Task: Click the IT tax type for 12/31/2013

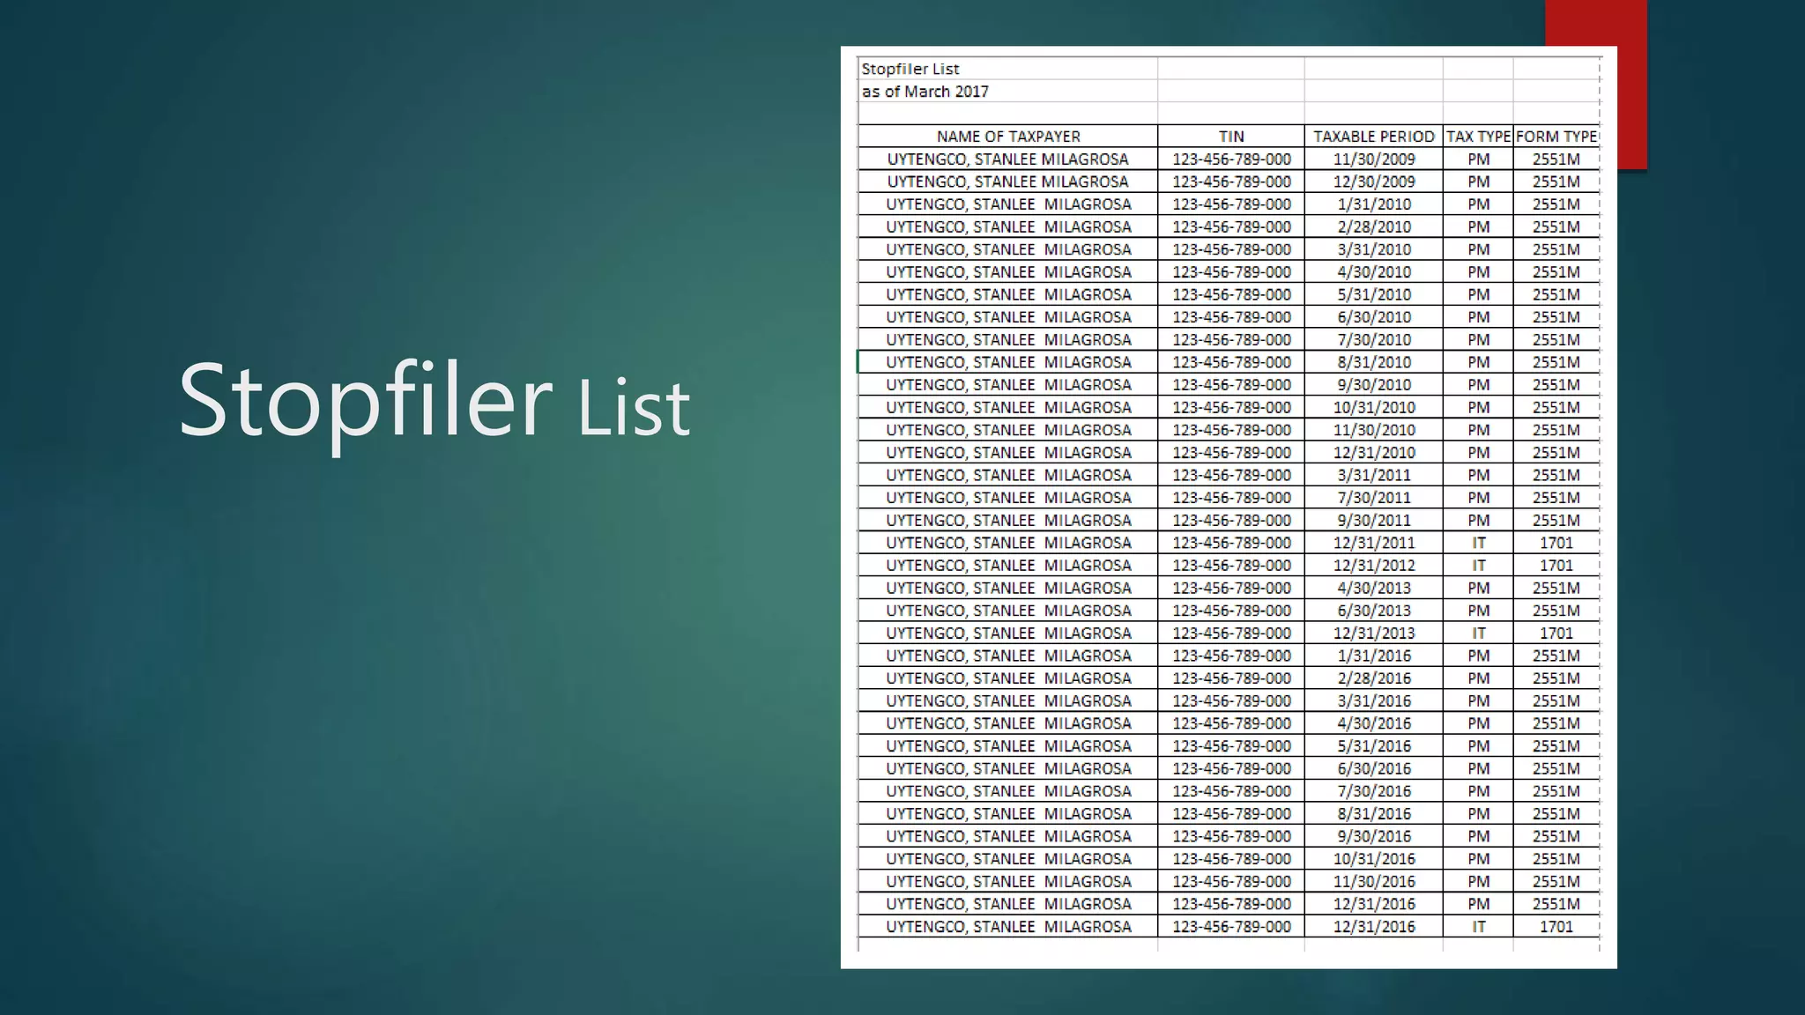Action: pos(1478,633)
